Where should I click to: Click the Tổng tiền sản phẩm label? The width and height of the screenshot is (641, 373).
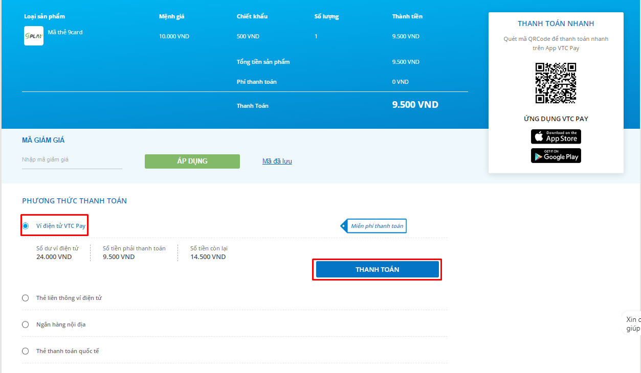click(x=263, y=62)
